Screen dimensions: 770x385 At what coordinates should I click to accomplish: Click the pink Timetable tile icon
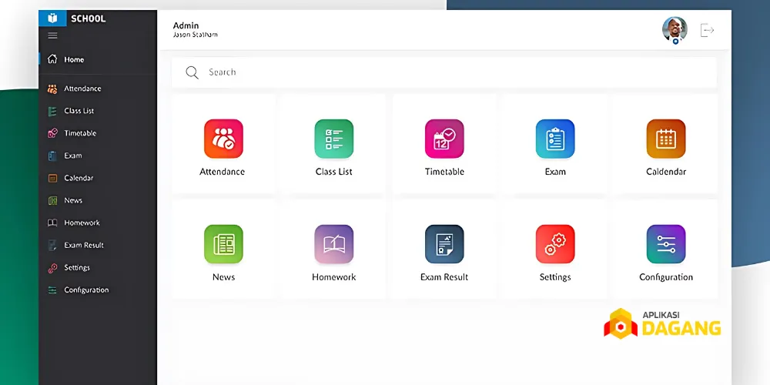pyautogui.click(x=444, y=139)
